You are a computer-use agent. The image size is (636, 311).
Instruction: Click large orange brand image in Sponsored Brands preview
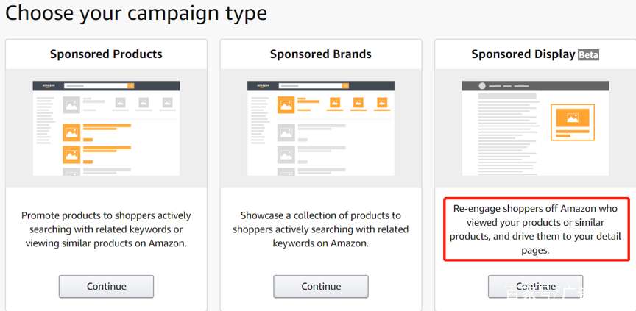point(286,105)
